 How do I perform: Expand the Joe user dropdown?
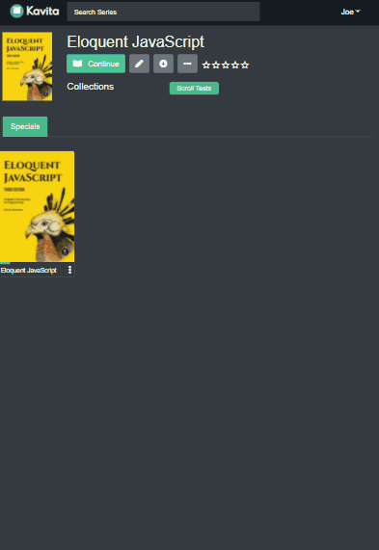click(x=350, y=12)
